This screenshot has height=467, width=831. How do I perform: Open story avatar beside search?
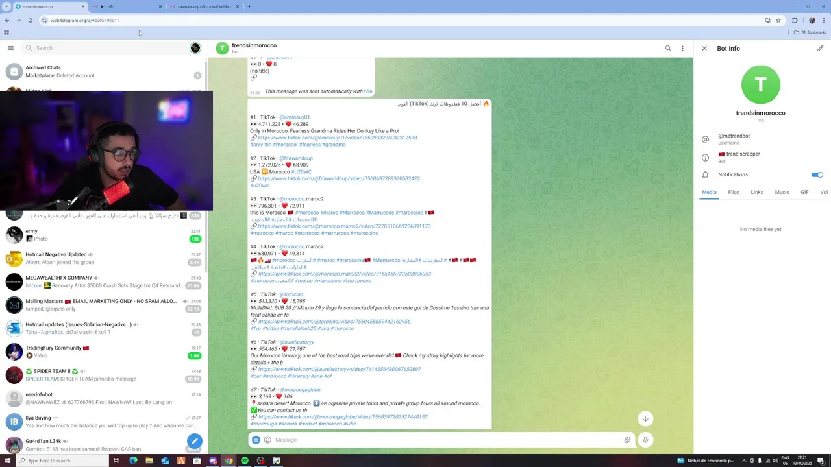[x=195, y=48]
